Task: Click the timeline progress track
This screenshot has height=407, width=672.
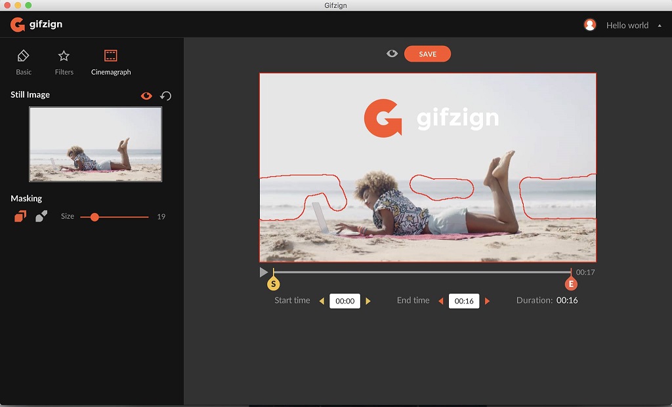Action: pos(422,272)
